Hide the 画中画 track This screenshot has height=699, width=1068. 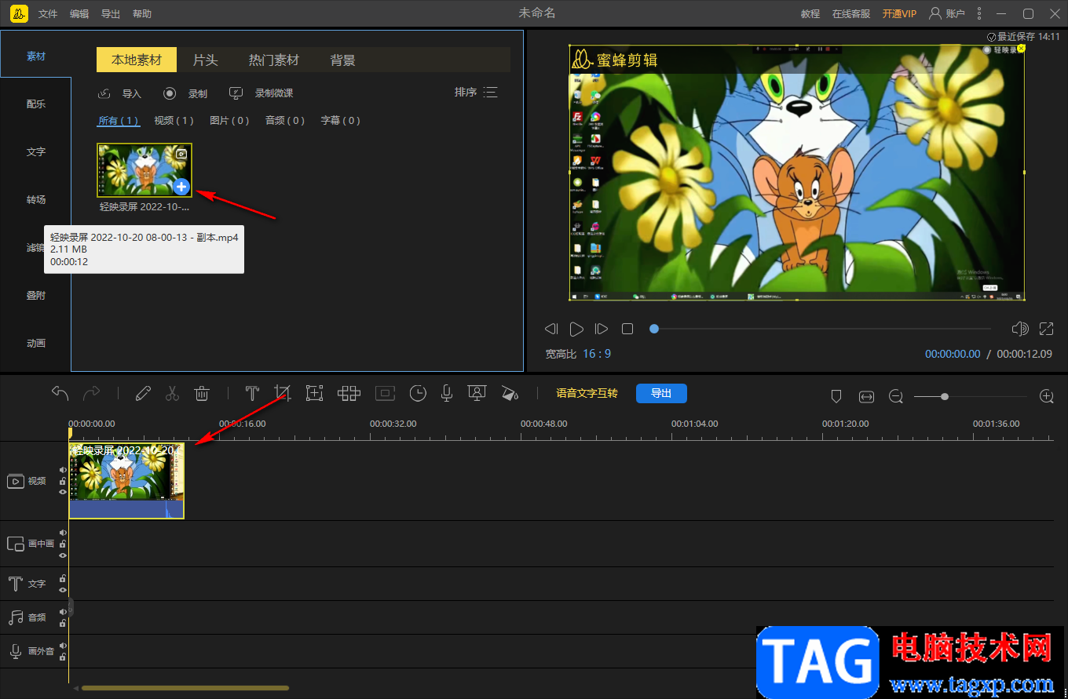point(63,555)
